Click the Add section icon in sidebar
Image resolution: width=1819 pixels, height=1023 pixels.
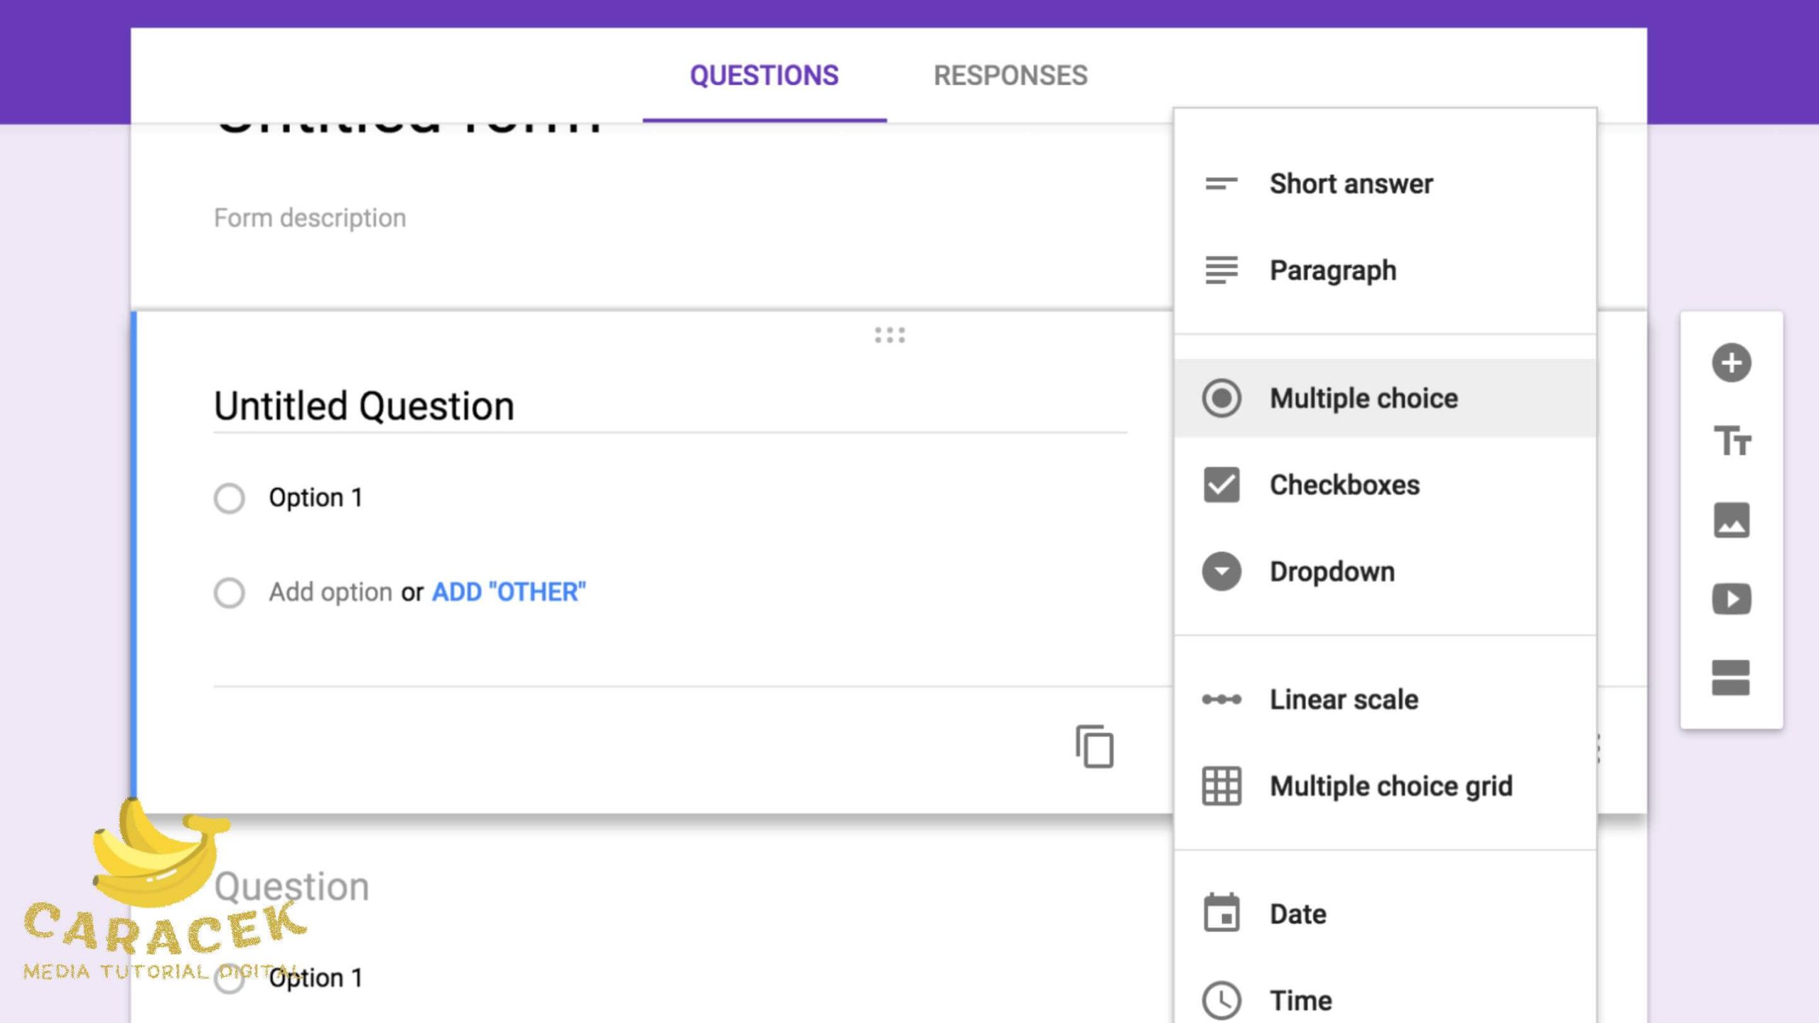[1731, 677]
